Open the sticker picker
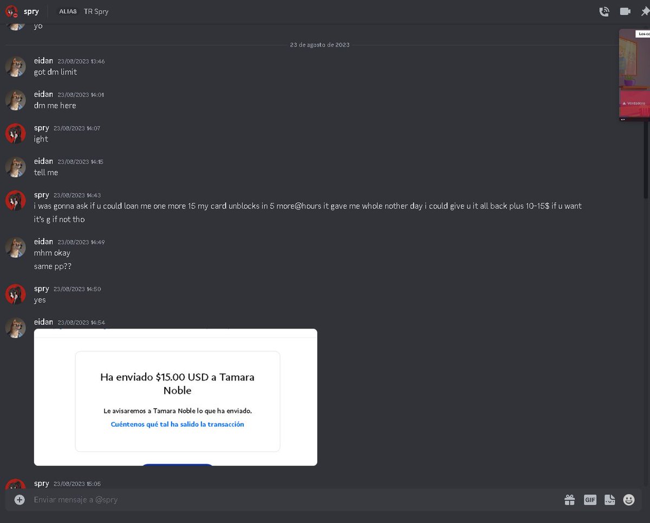 pyautogui.click(x=609, y=500)
